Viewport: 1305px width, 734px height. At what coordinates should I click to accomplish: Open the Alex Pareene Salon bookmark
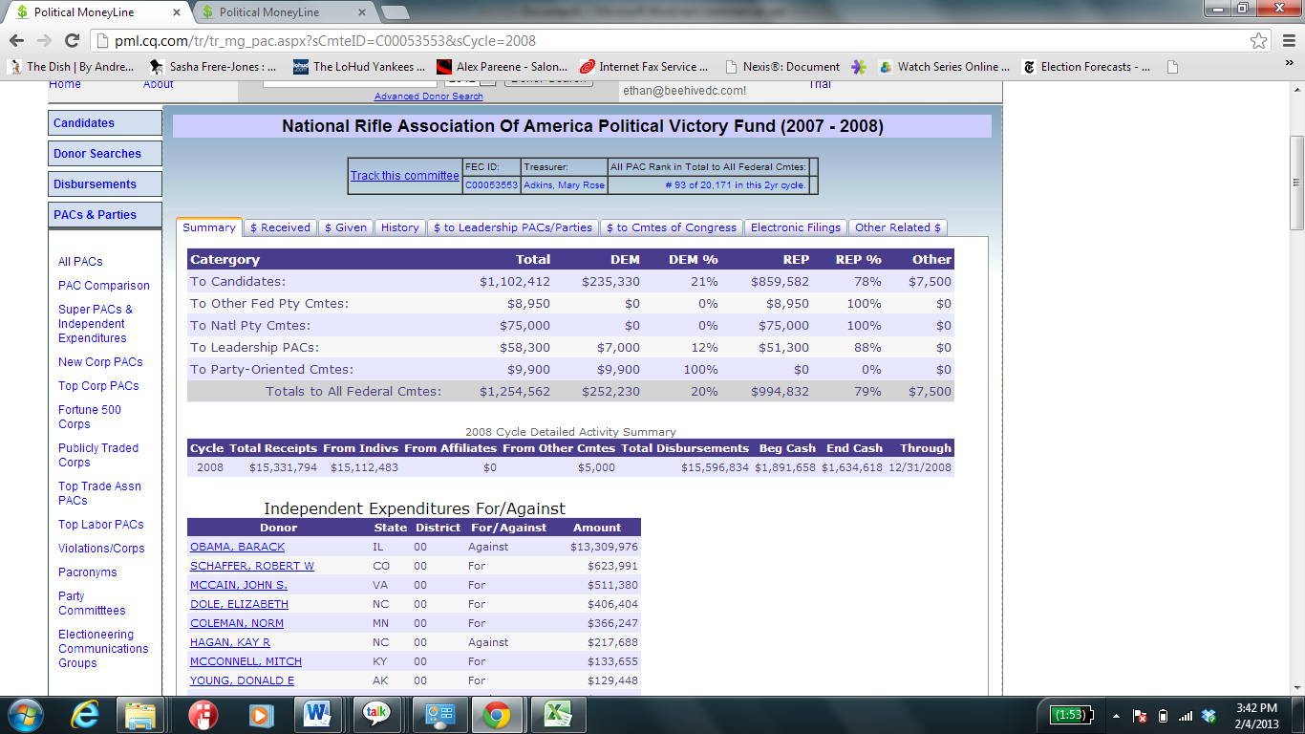(502, 67)
